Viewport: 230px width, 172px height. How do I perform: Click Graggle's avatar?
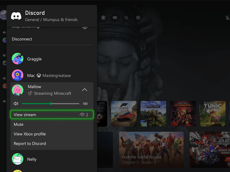tap(17, 59)
